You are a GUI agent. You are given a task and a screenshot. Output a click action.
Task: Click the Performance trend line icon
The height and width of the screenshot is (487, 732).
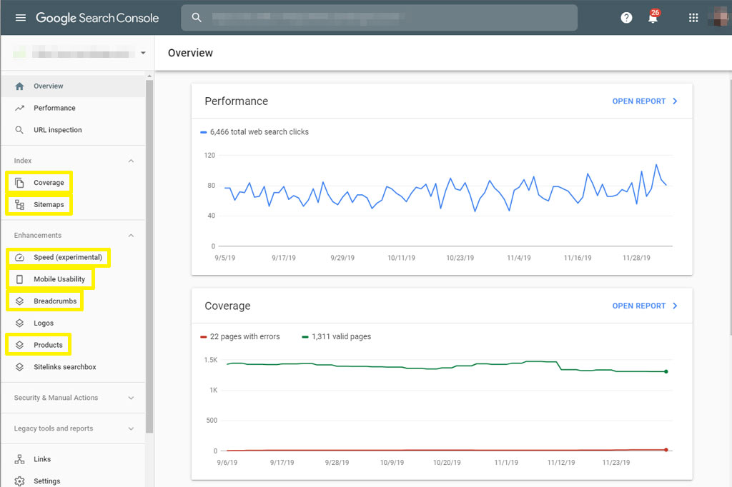pyautogui.click(x=19, y=109)
